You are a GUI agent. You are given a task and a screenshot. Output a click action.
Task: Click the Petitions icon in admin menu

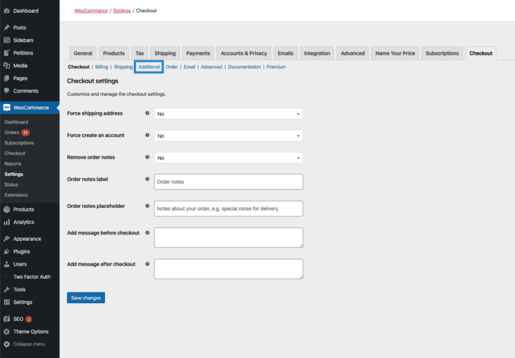pyautogui.click(x=6, y=53)
